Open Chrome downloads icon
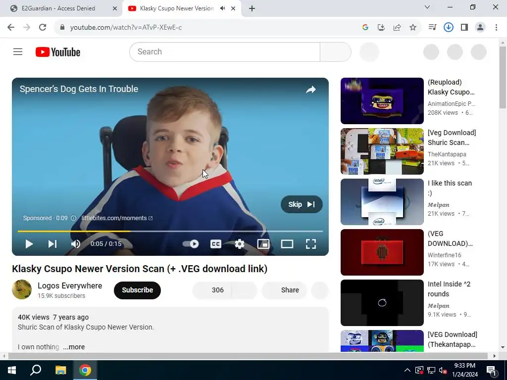Viewport: 507px width, 380px height. (x=448, y=27)
